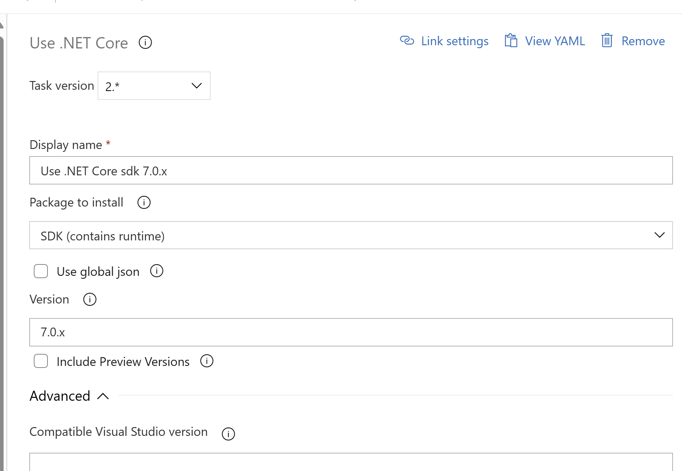Open the Task version dropdown
This screenshot has height=471, width=682.
(x=154, y=86)
